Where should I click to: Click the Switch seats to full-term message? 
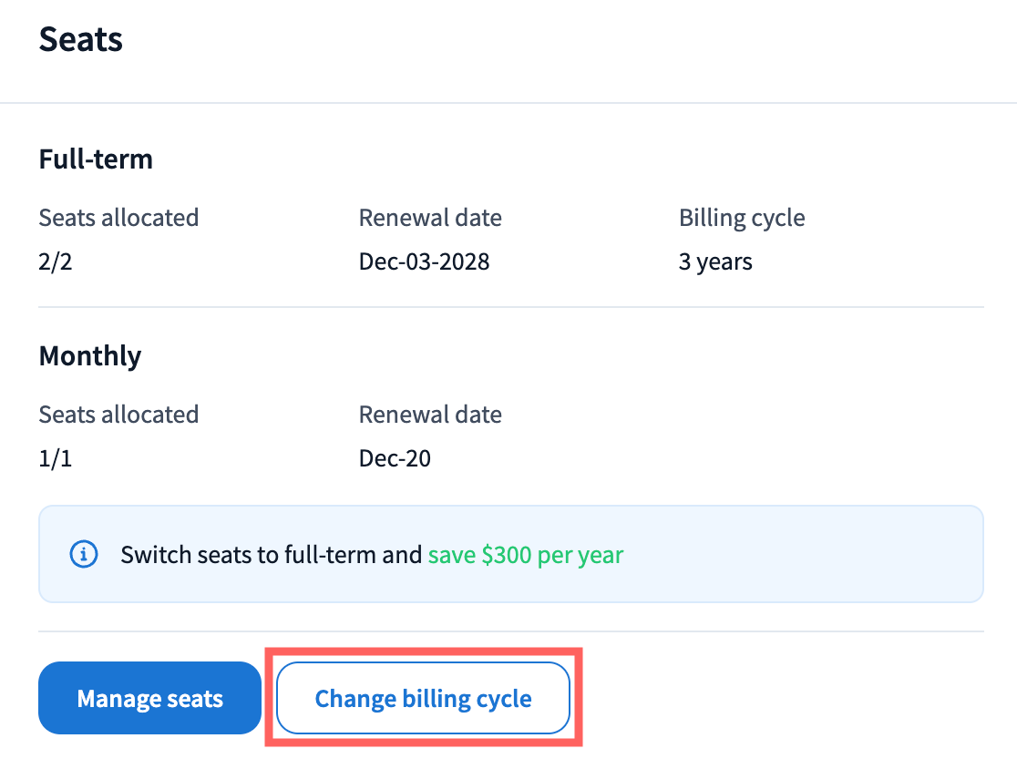271,555
